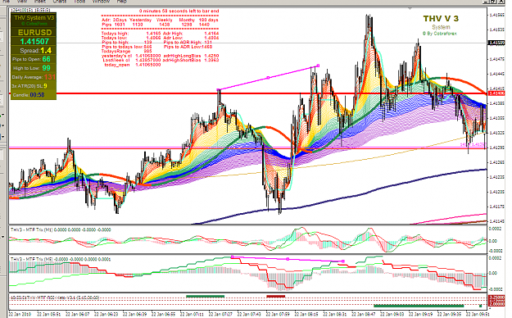
Task: Click the 'Weekly' ADR column header
Action: tap(164, 20)
